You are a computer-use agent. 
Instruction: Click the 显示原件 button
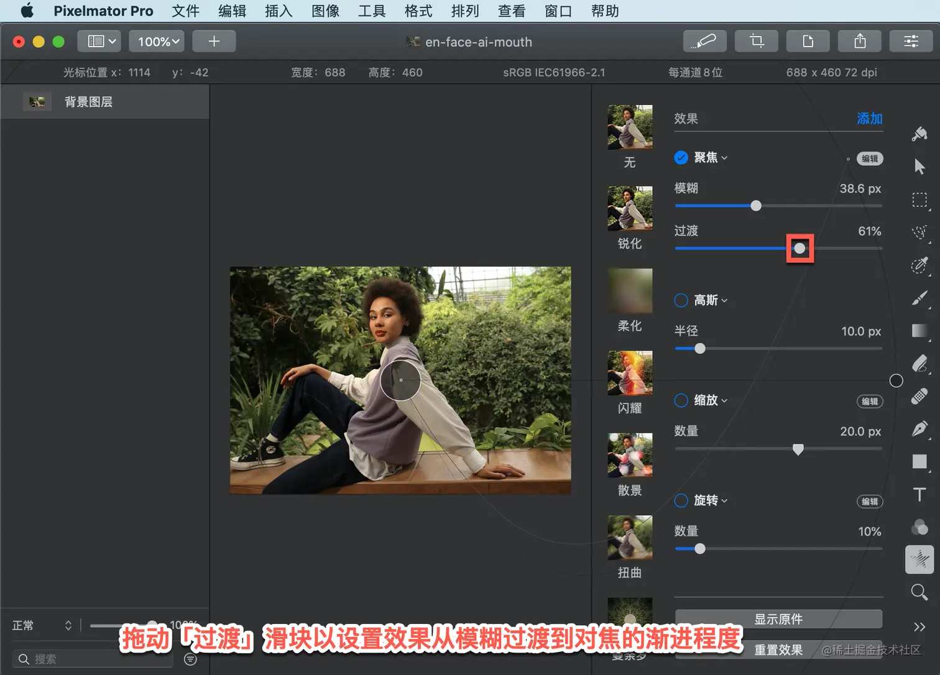click(778, 619)
